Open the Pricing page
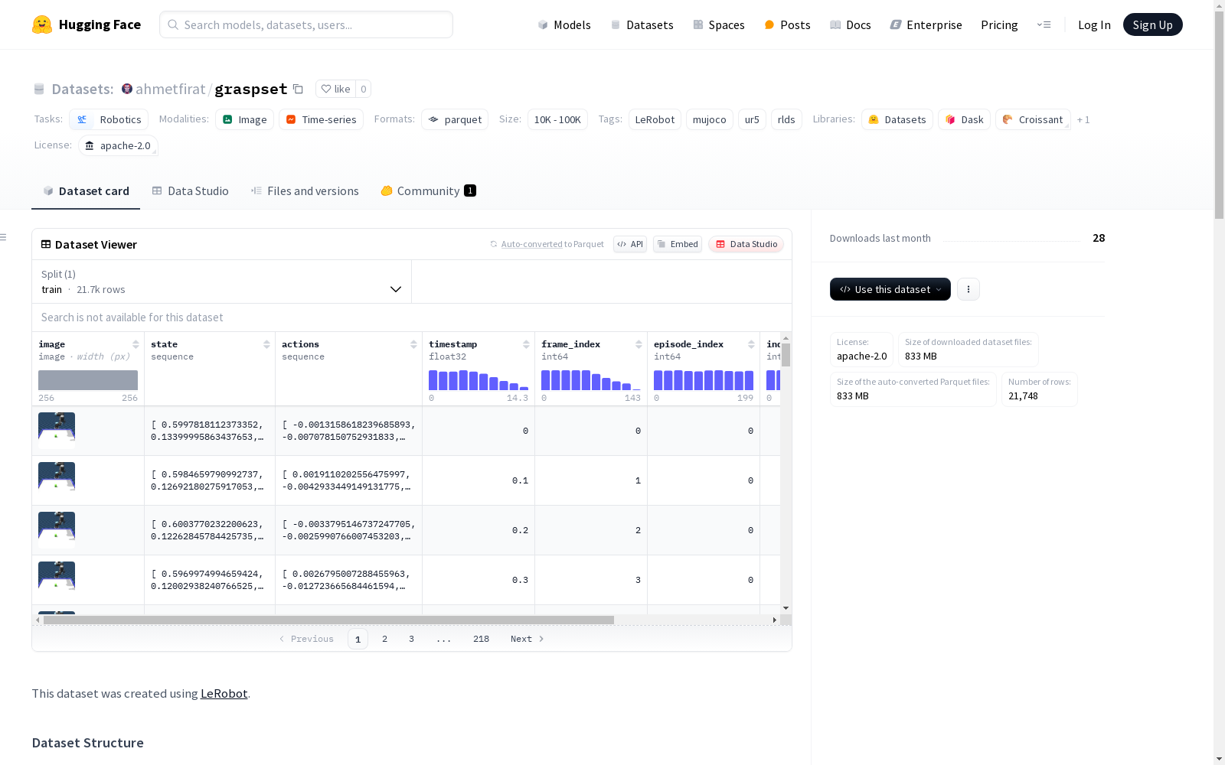 click(999, 24)
